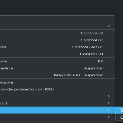Click the 'oot' menu entry label

pos(4,103)
